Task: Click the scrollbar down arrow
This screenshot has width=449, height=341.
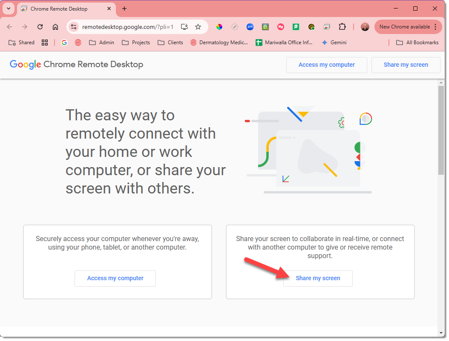Action: (x=441, y=333)
